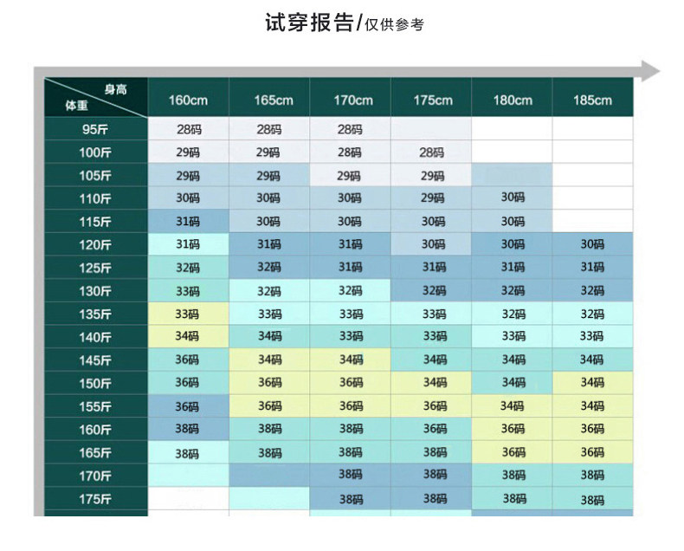Click the 175斤 row label

coord(96,499)
